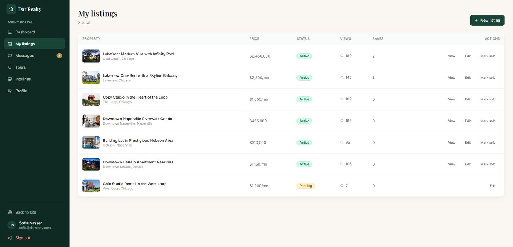Edit the Lakeview One-Bed listing

click(468, 78)
